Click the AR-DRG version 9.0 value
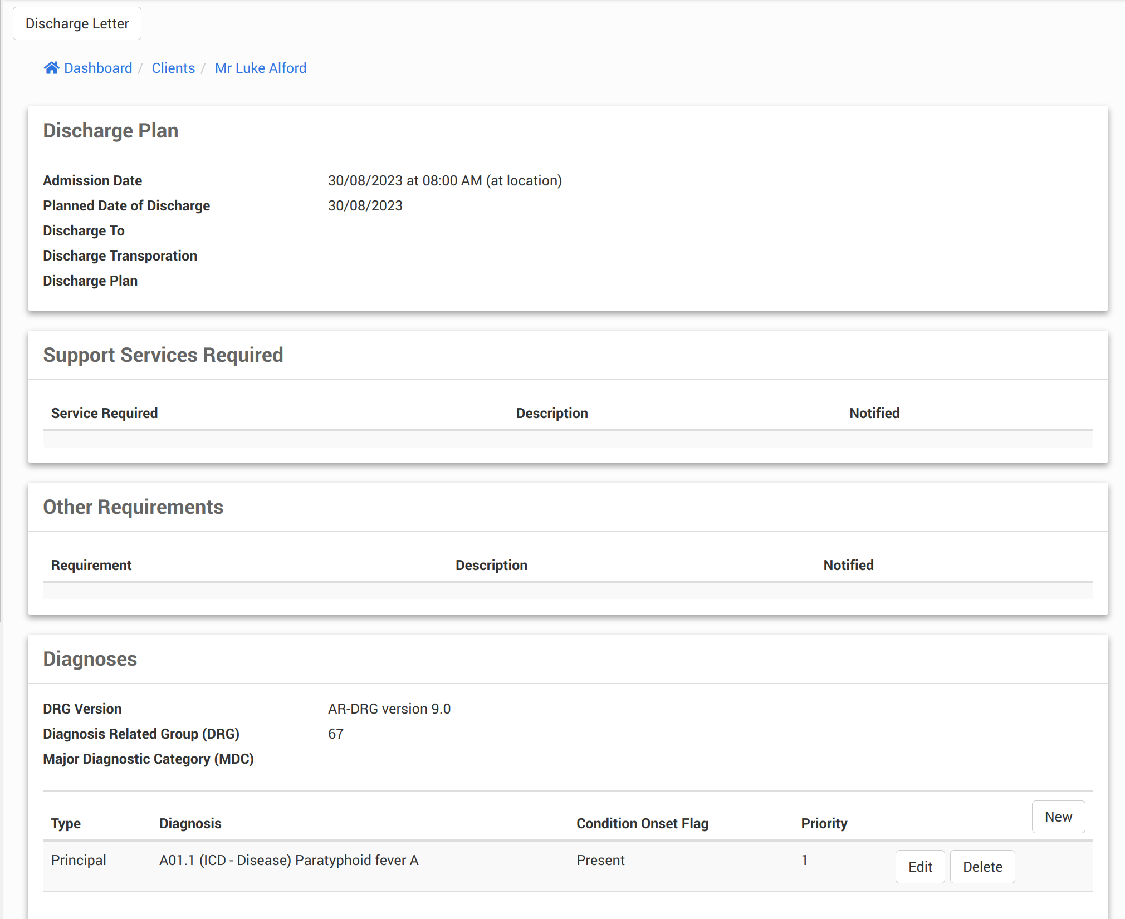 click(x=389, y=709)
